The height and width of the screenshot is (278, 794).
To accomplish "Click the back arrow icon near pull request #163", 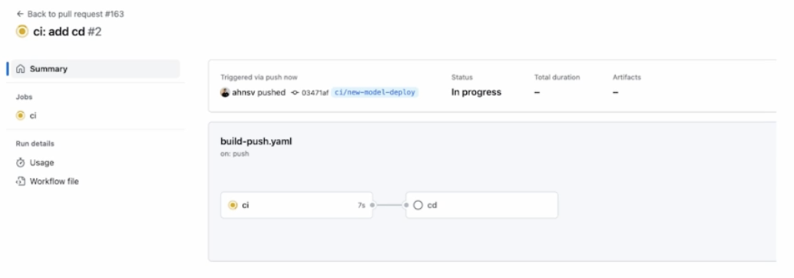I will 20,14.
